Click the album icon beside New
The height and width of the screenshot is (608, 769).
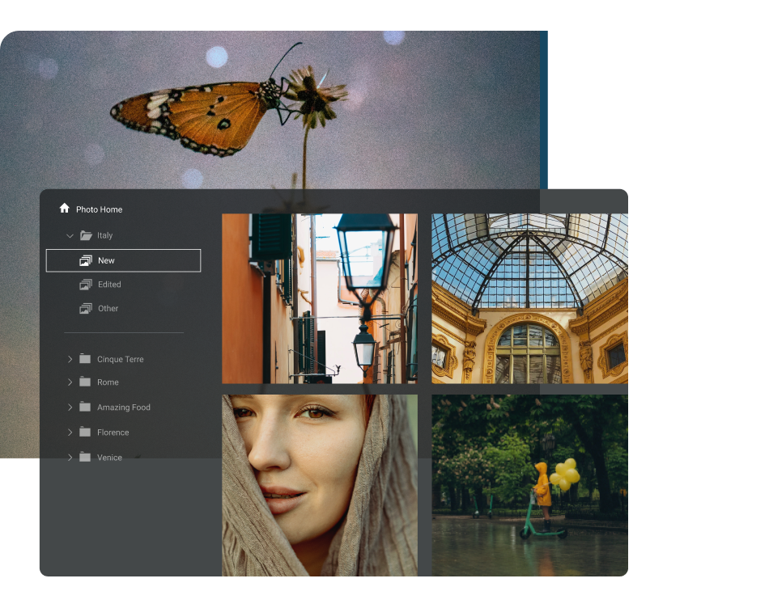pyautogui.click(x=86, y=260)
